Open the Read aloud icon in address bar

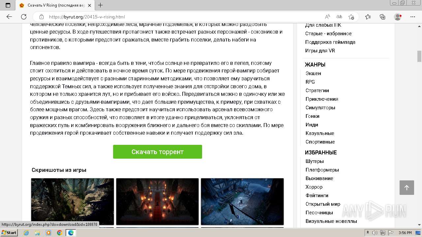coord(327,17)
